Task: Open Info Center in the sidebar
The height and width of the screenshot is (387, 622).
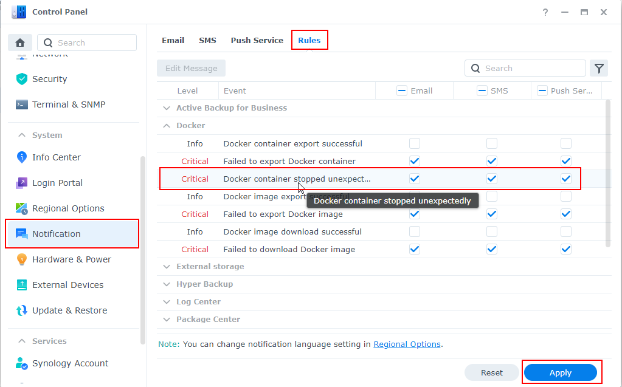Action: [x=57, y=157]
